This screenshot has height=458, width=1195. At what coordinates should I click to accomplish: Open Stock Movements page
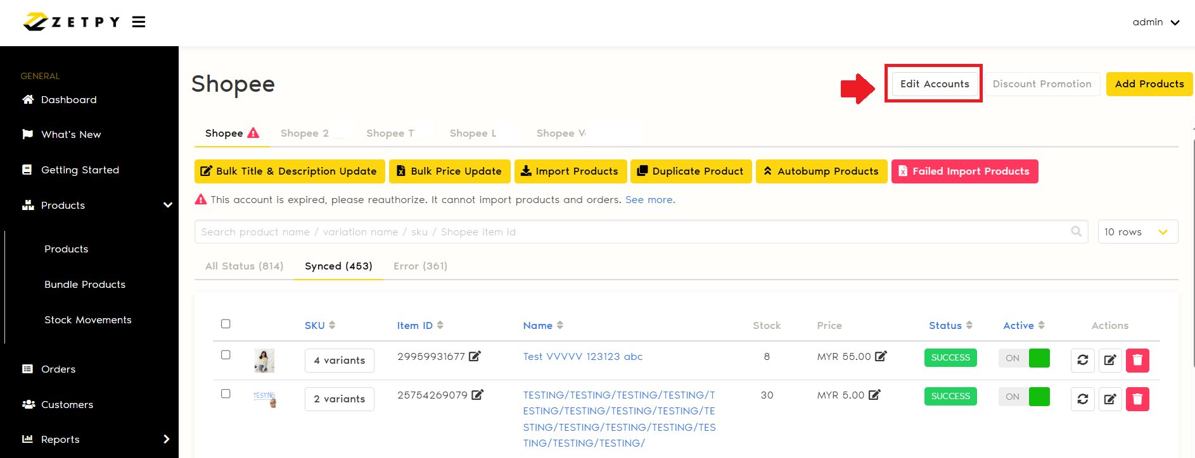(88, 320)
